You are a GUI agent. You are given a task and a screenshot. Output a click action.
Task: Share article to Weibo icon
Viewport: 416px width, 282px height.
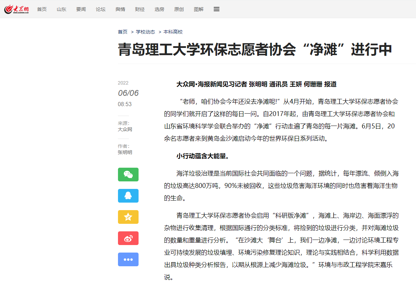128,238
